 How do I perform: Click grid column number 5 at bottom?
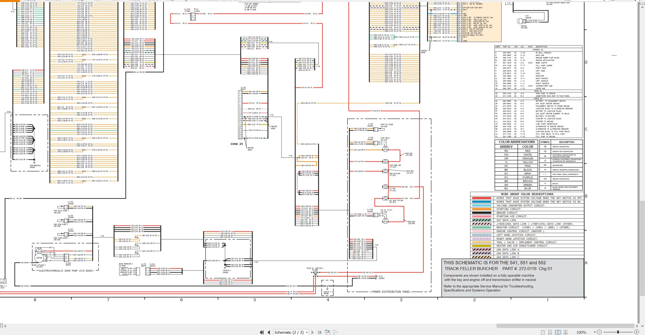pos(255,300)
